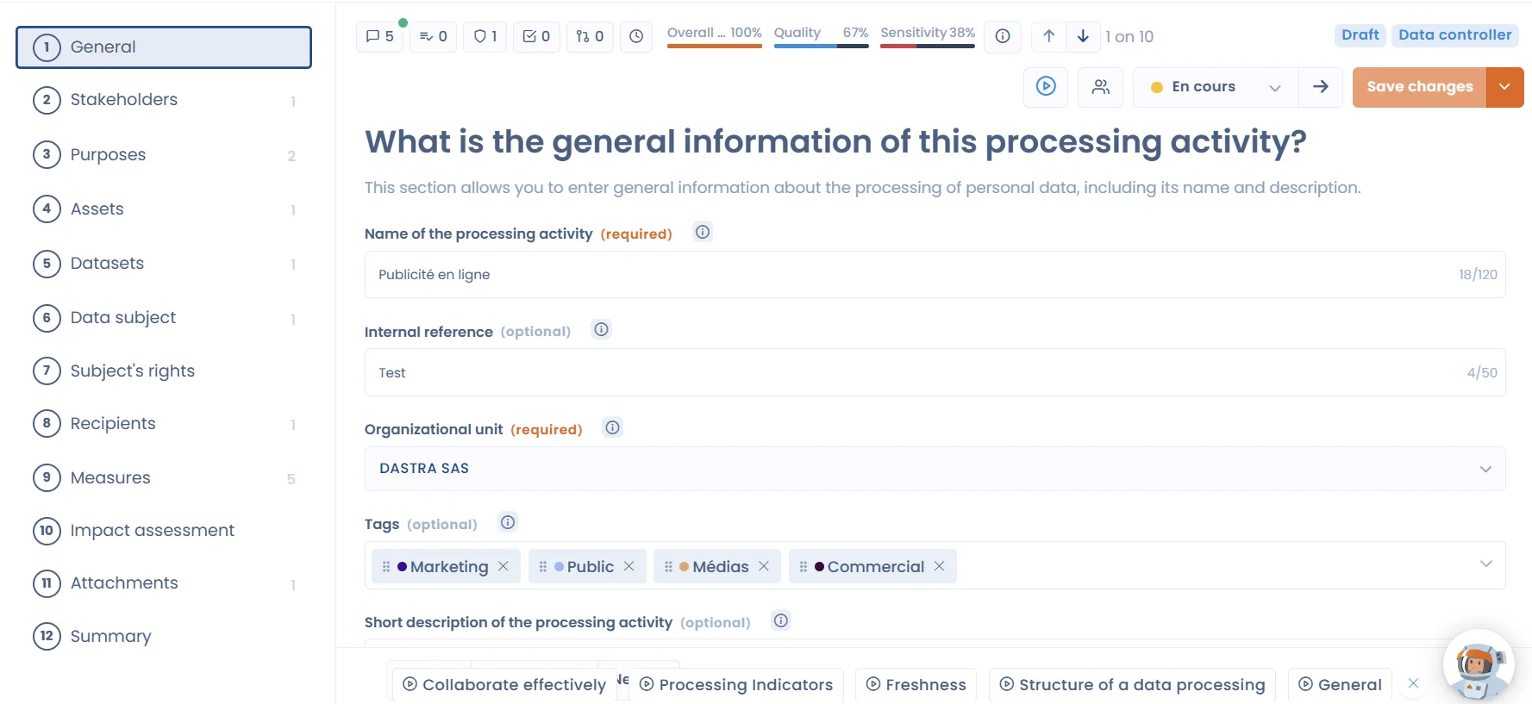Screen dimensions: 1532x704
Task: Open Impact assessment step
Action: (x=164, y=531)
